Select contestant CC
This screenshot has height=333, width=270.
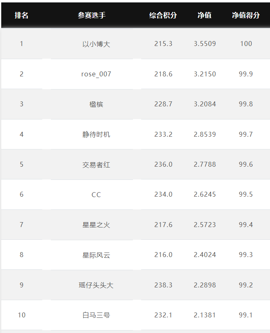pos(96,195)
